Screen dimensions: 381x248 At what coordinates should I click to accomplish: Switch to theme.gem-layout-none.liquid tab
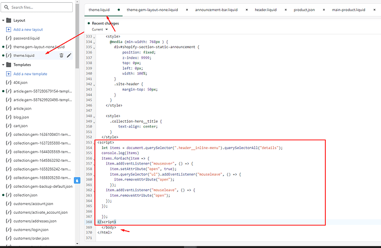[x=152, y=10]
